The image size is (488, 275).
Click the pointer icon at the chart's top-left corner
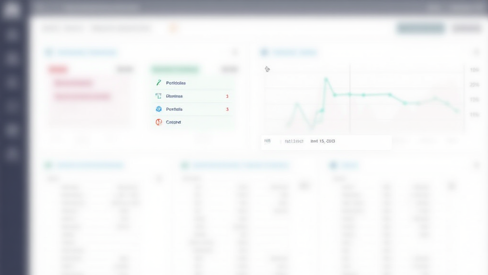pyautogui.click(x=267, y=69)
